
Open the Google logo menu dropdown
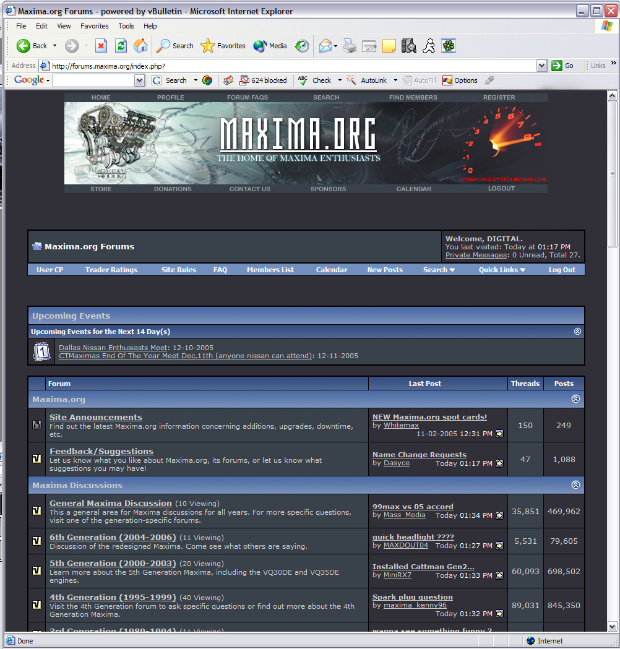(48, 80)
